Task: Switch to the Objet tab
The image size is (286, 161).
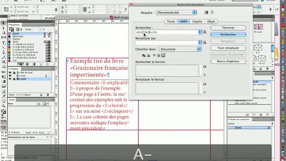Action: (x=211, y=21)
